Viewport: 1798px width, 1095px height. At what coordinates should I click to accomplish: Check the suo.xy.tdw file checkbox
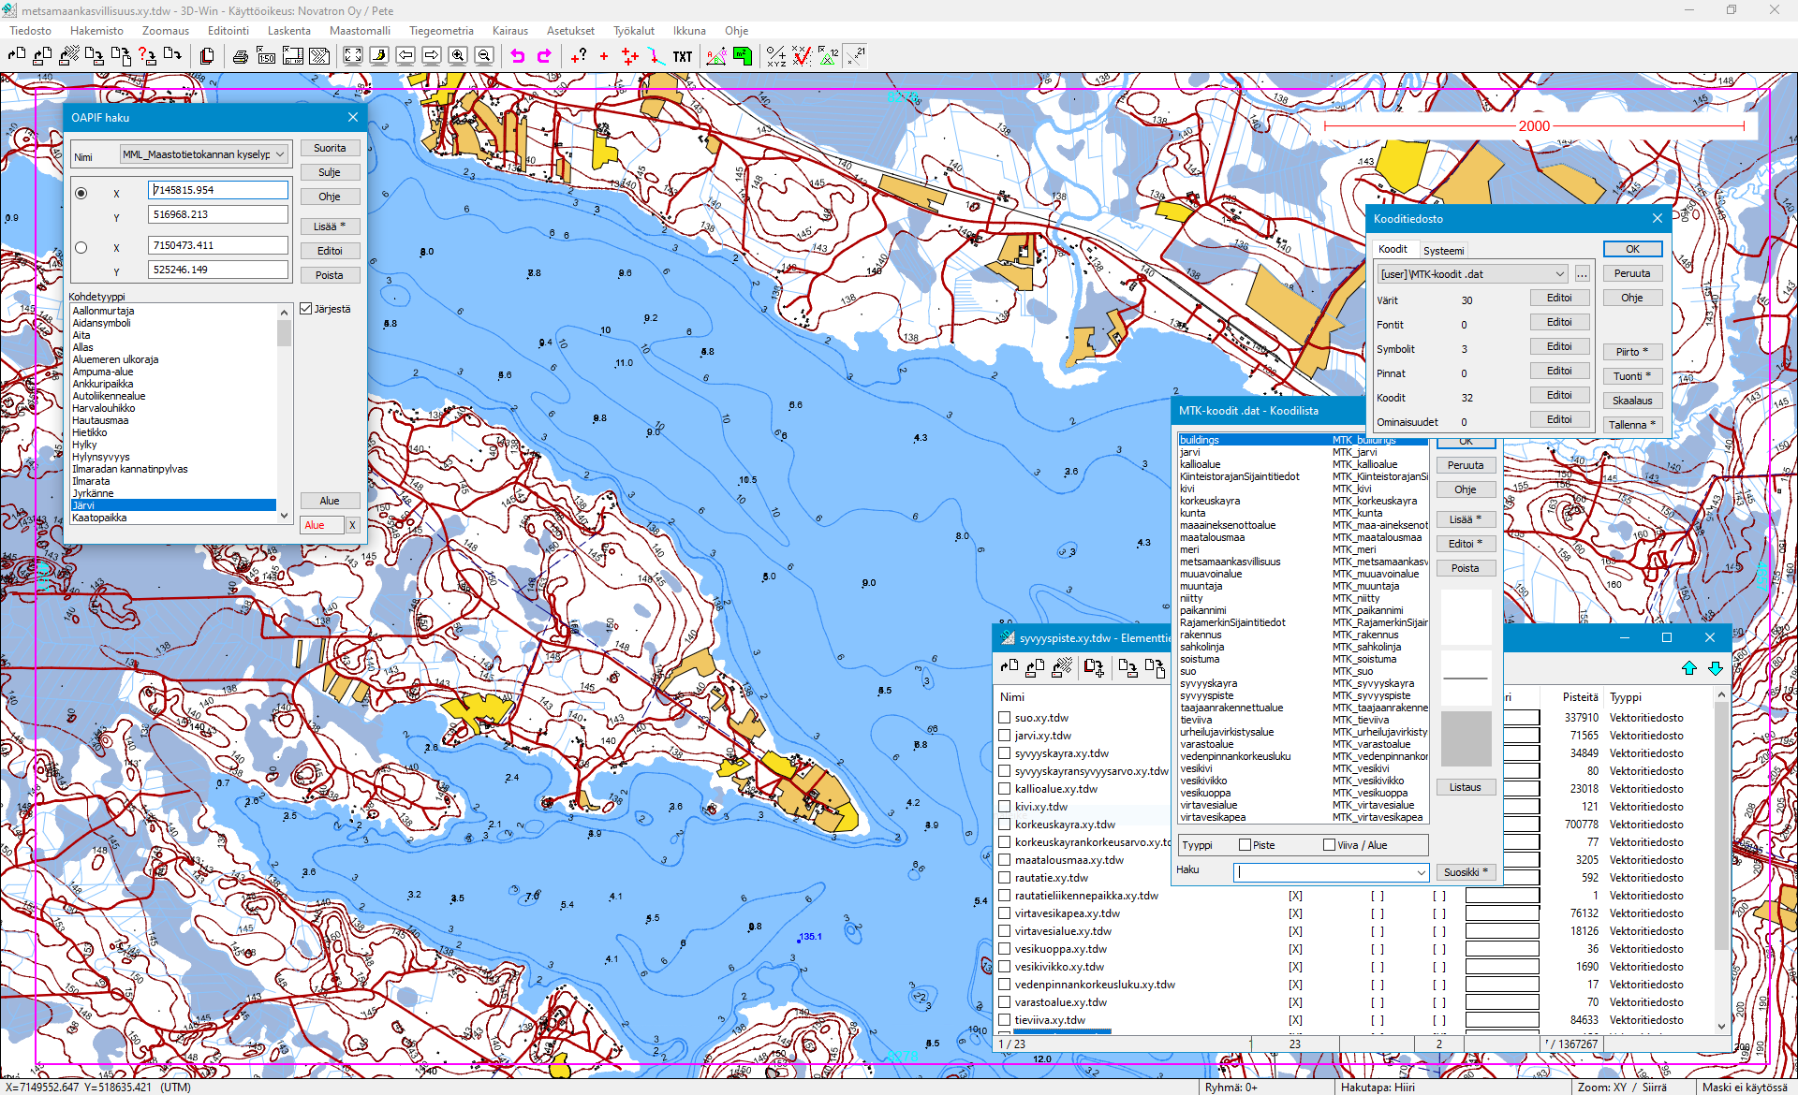click(1005, 718)
